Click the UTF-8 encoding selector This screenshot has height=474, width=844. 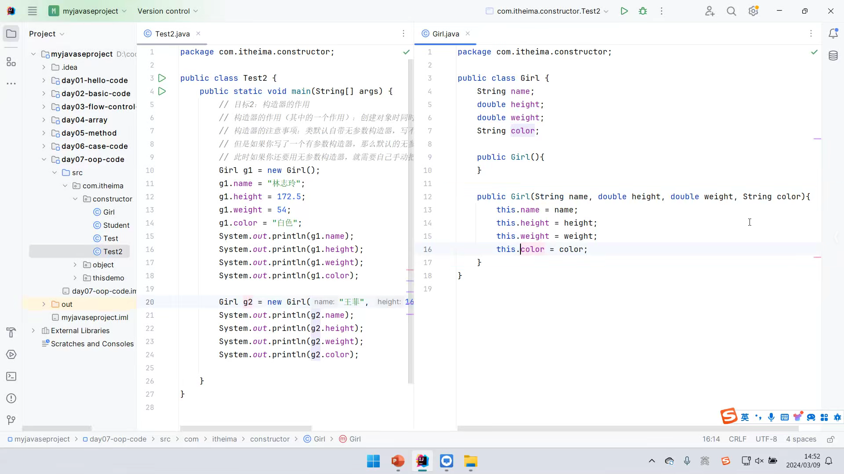pos(766,439)
